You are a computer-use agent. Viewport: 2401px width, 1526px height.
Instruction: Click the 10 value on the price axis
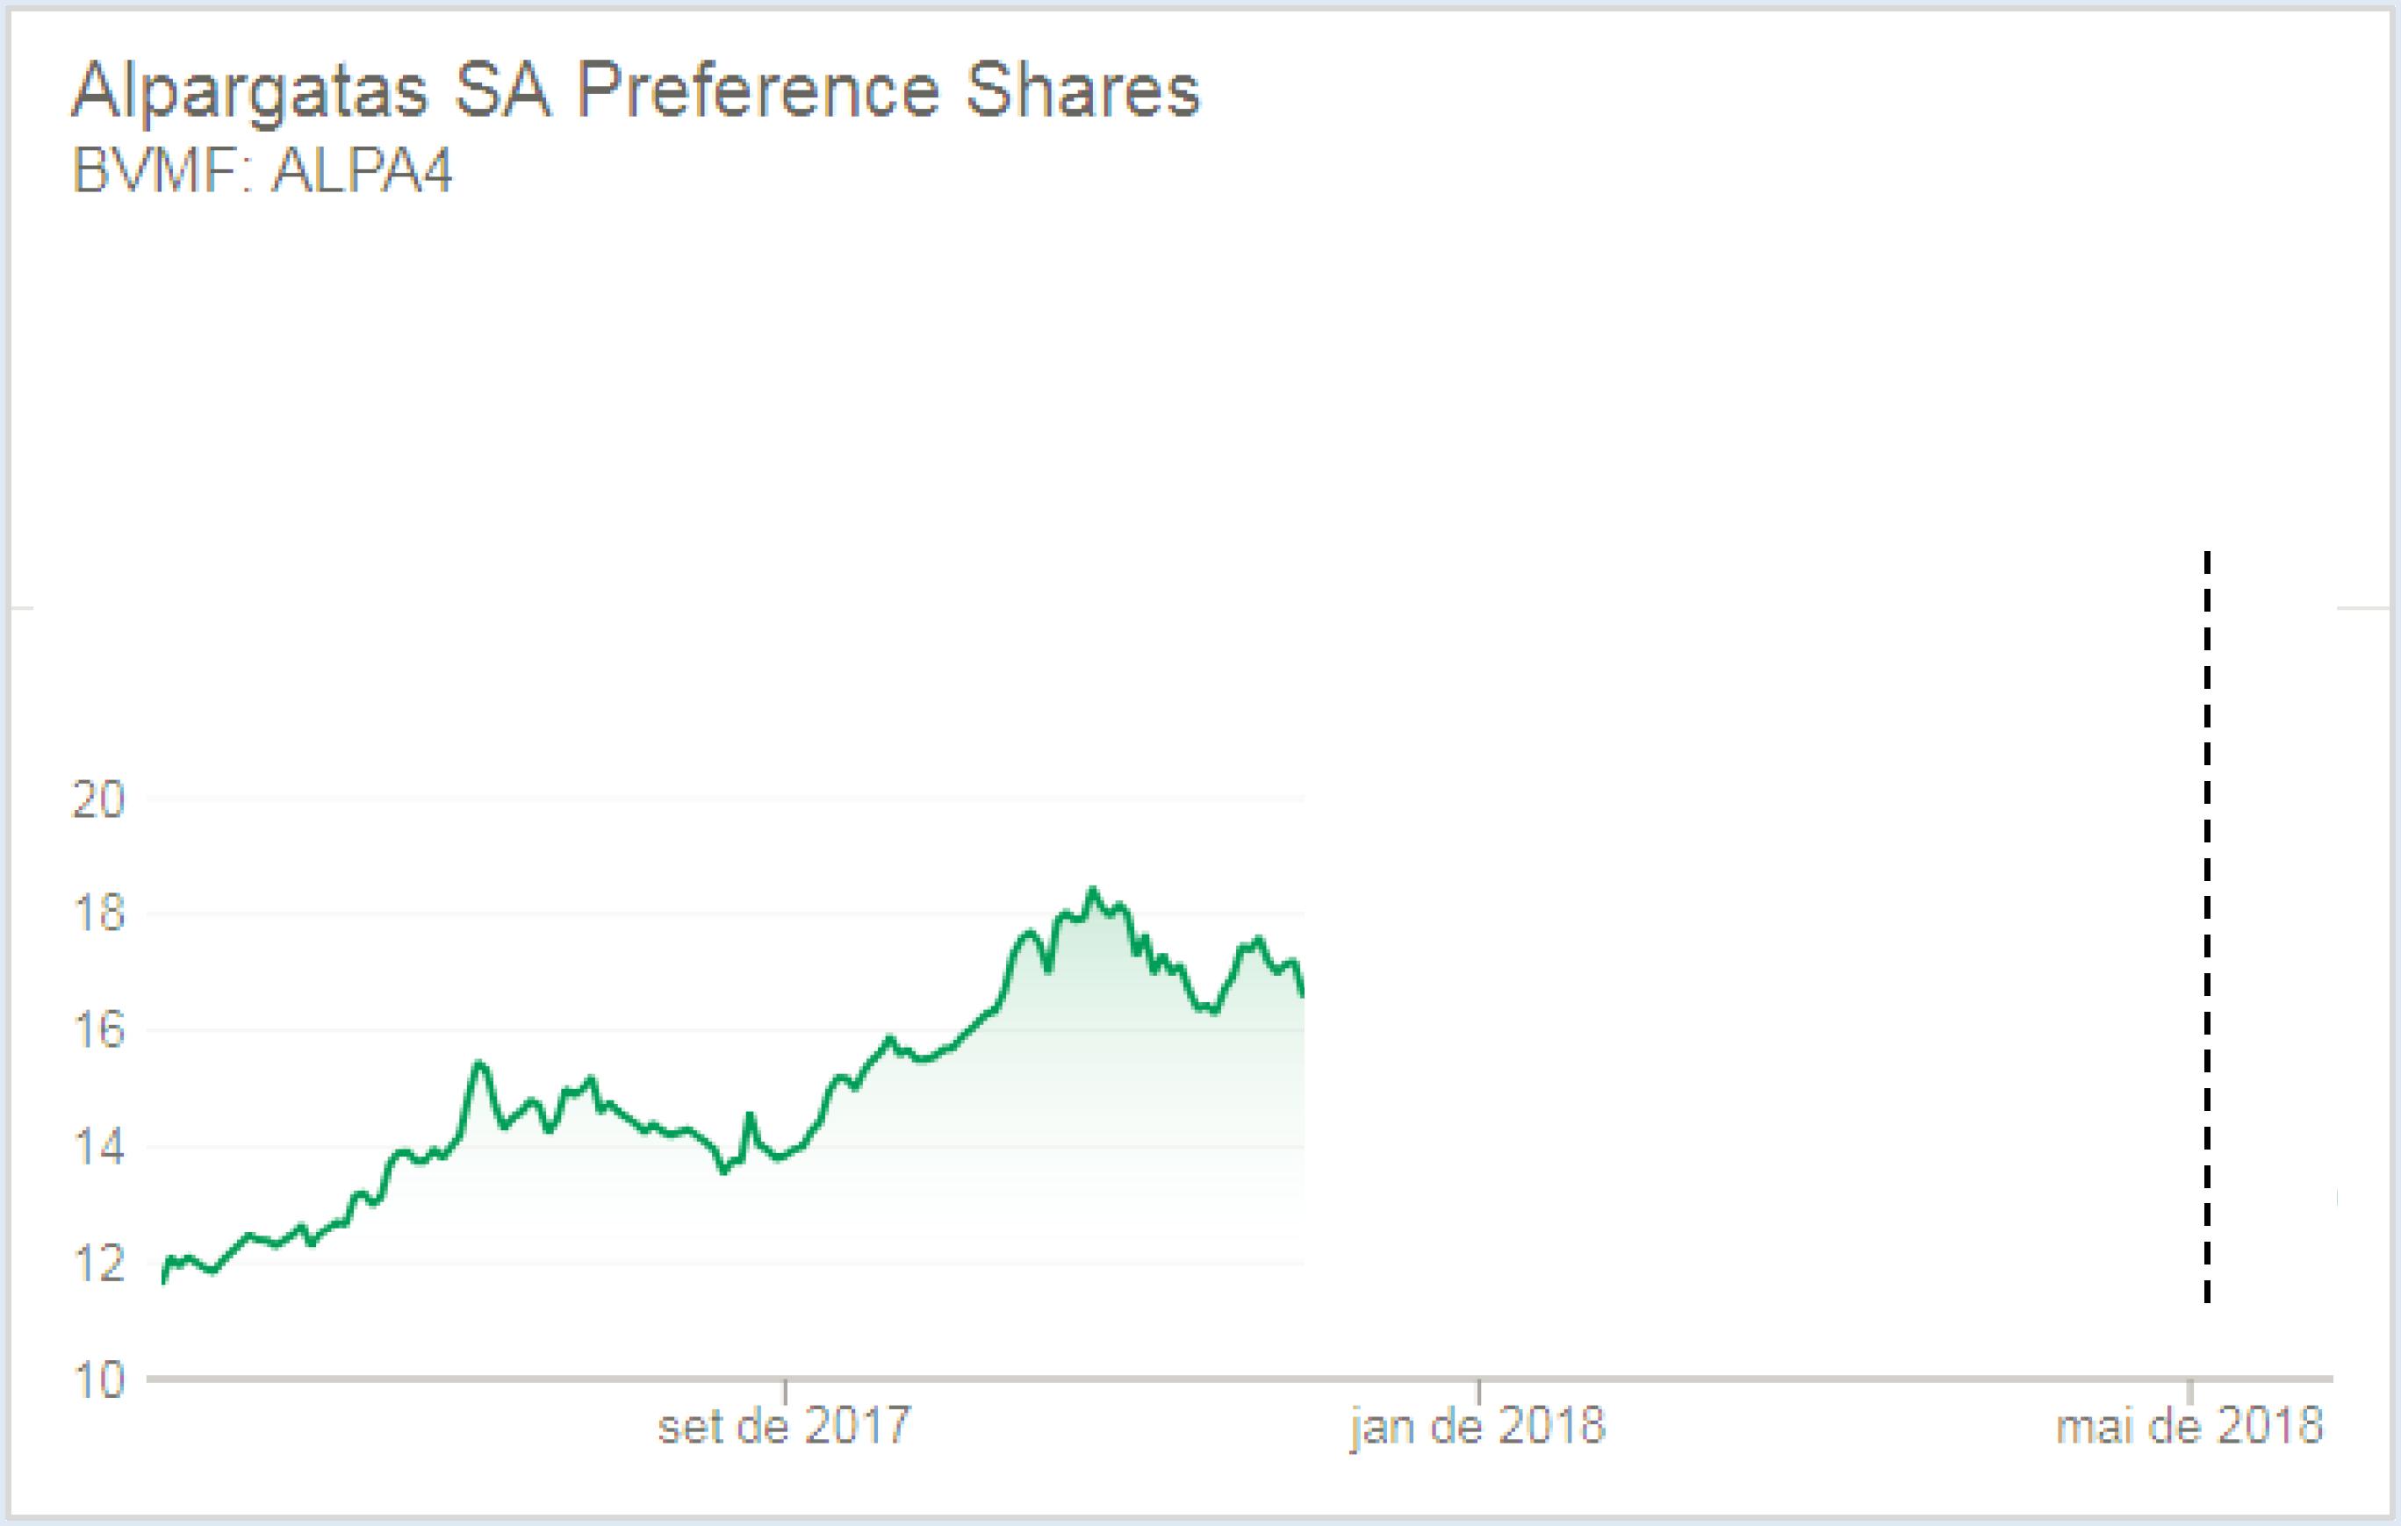[x=98, y=1380]
